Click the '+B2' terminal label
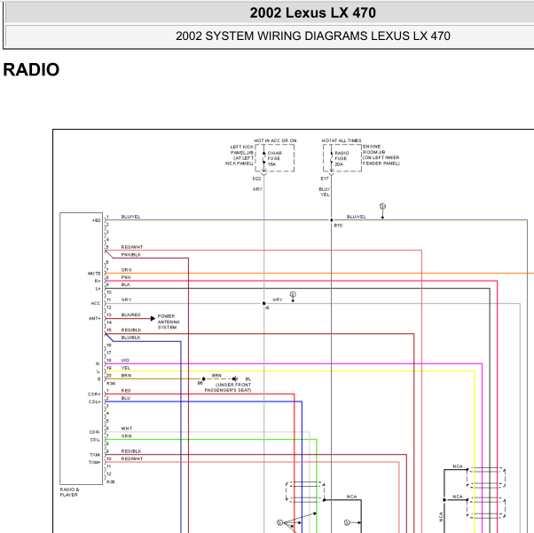534x533 pixels. click(x=97, y=220)
